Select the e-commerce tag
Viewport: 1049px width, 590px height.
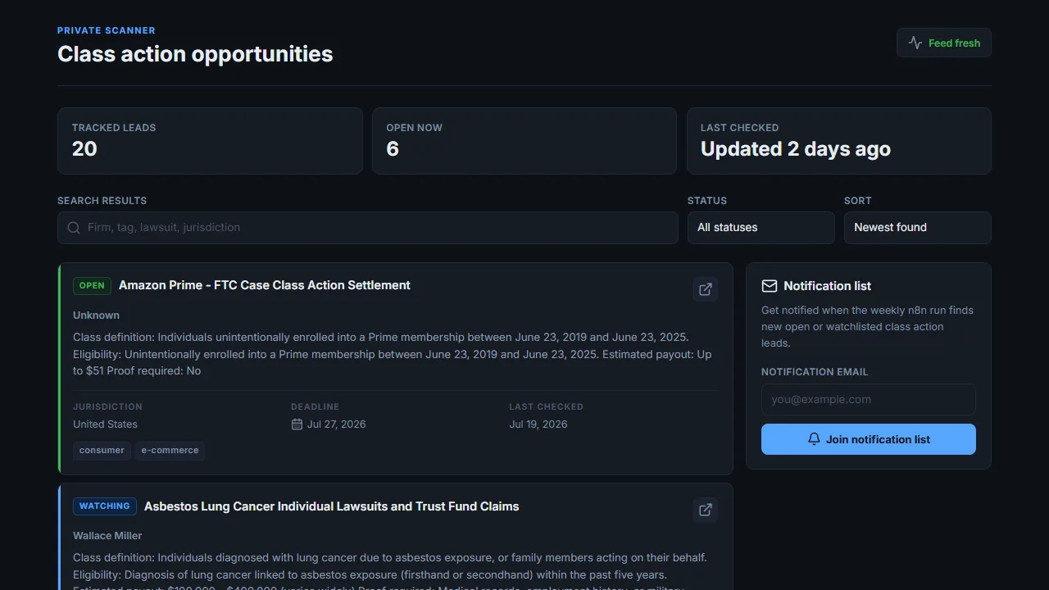tap(170, 451)
